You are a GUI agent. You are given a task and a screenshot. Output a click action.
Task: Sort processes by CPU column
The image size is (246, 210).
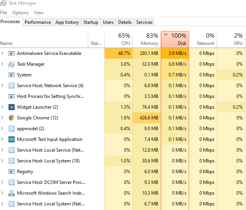coord(119,40)
